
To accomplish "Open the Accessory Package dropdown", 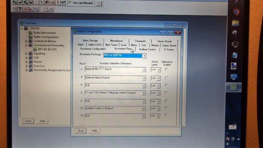I will coord(144,56).
